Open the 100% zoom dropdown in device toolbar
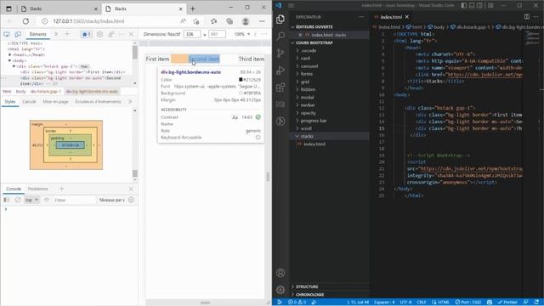Image resolution: width=544 pixels, height=306 pixels. 241,34
